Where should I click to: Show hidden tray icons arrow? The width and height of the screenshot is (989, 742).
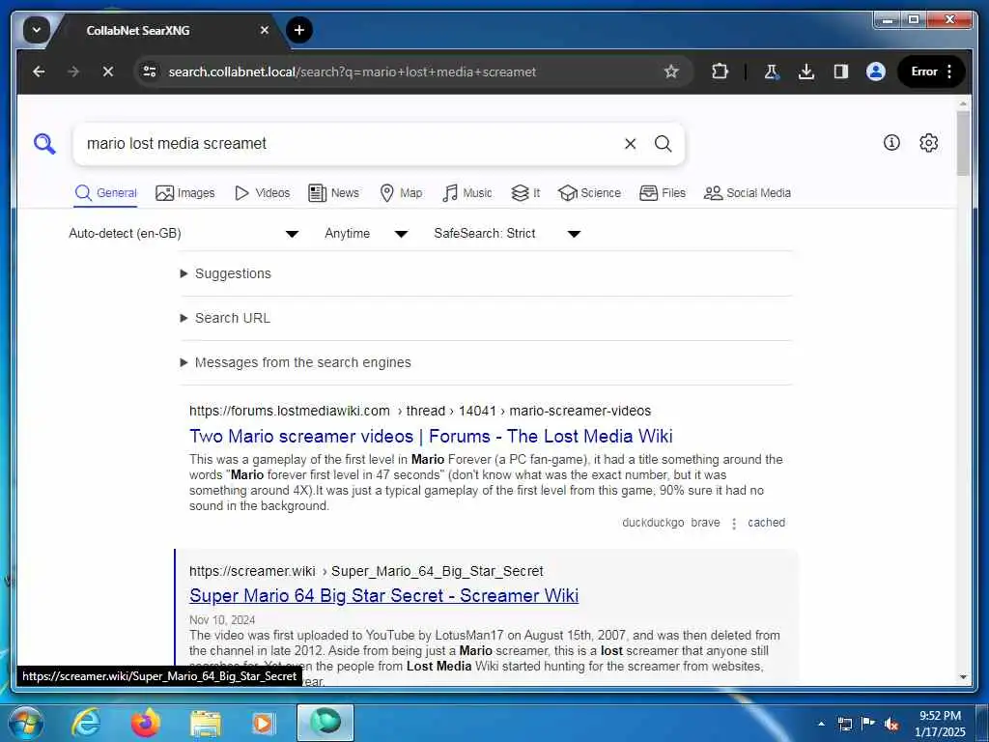pos(821,724)
